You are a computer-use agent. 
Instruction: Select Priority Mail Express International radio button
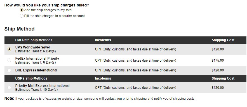click(x=10, y=87)
